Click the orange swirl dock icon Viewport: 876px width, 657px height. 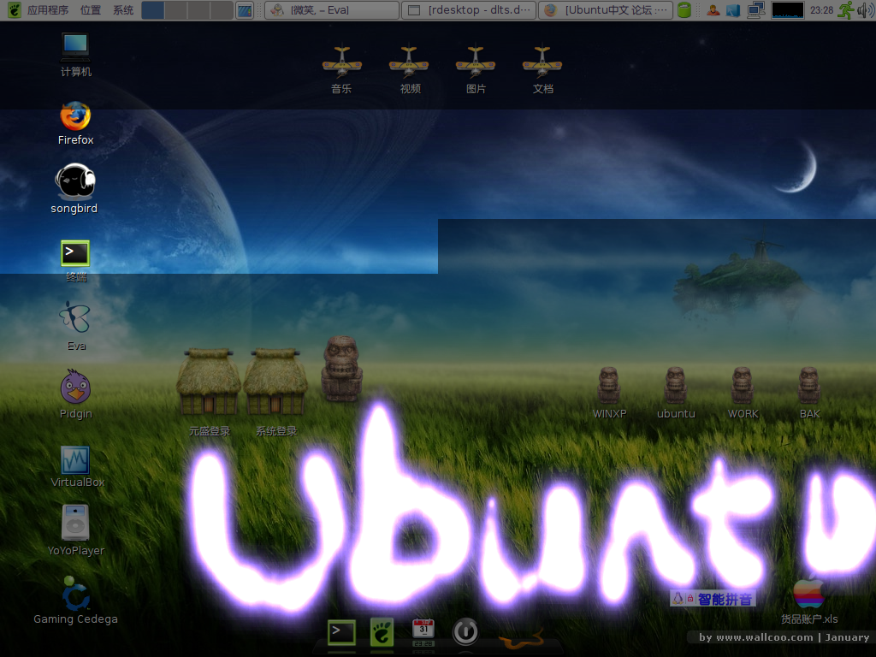point(521,638)
